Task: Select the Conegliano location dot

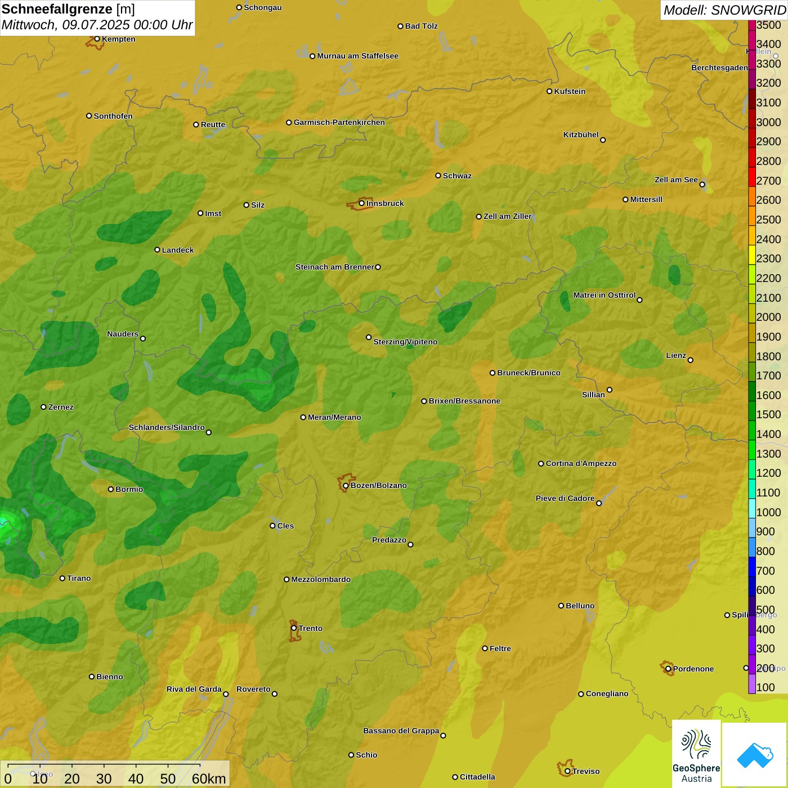Action: (581, 694)
